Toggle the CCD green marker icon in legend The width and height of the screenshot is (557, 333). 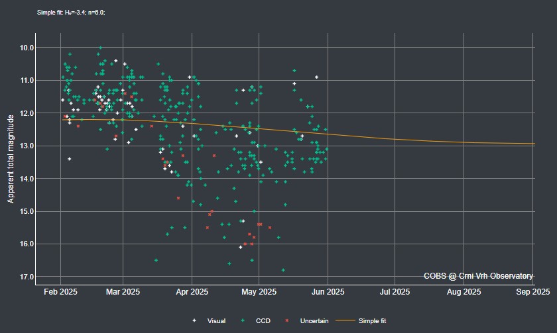click(x=243, y=320)
